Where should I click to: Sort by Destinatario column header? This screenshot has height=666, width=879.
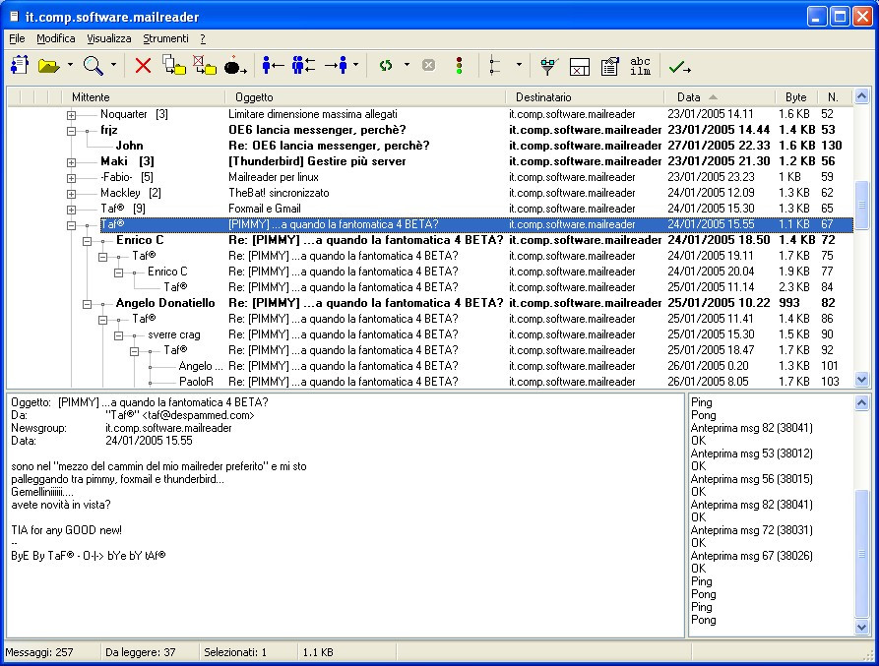tap(585, 97)
